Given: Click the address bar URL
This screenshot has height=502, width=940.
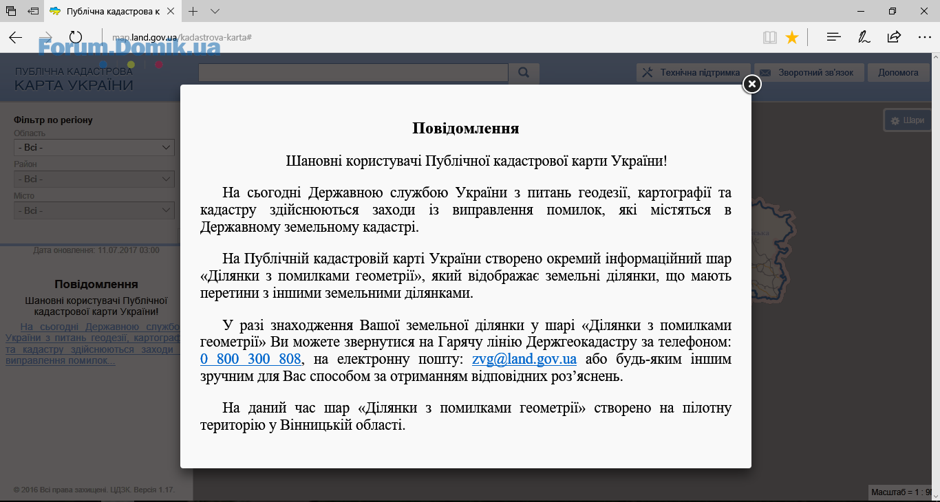Looking at the screenshot, I should (x=182, y=37).
